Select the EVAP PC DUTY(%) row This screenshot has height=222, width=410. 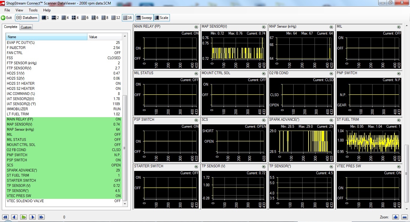pyautogui.click(x=64, y=43)
